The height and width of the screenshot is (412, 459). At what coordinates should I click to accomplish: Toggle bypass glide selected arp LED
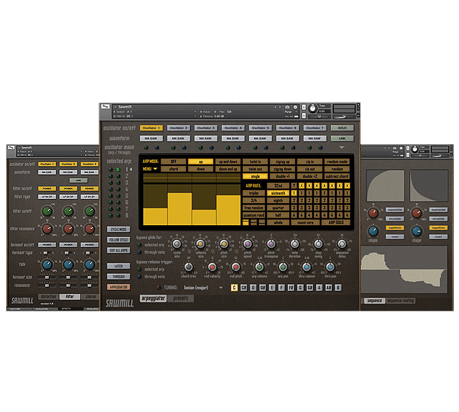tap(140, 245)
